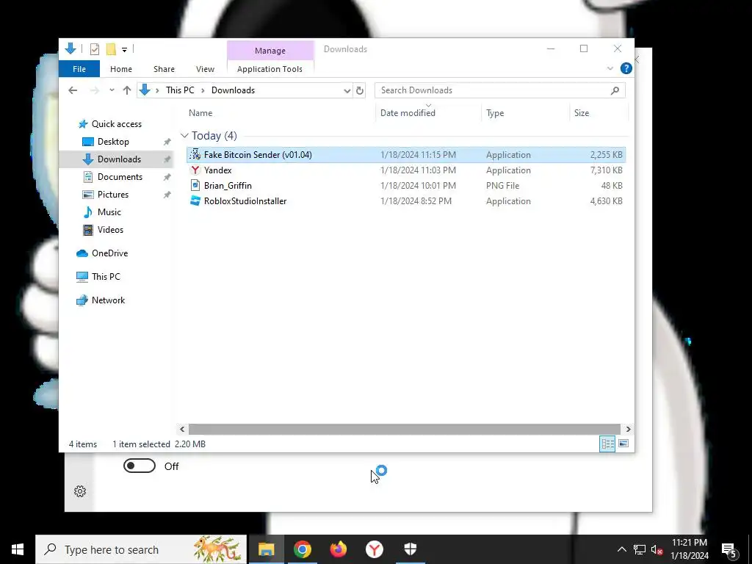Open the Windows Start menu
Screen dimensions: 752x564
coord(18,549)
